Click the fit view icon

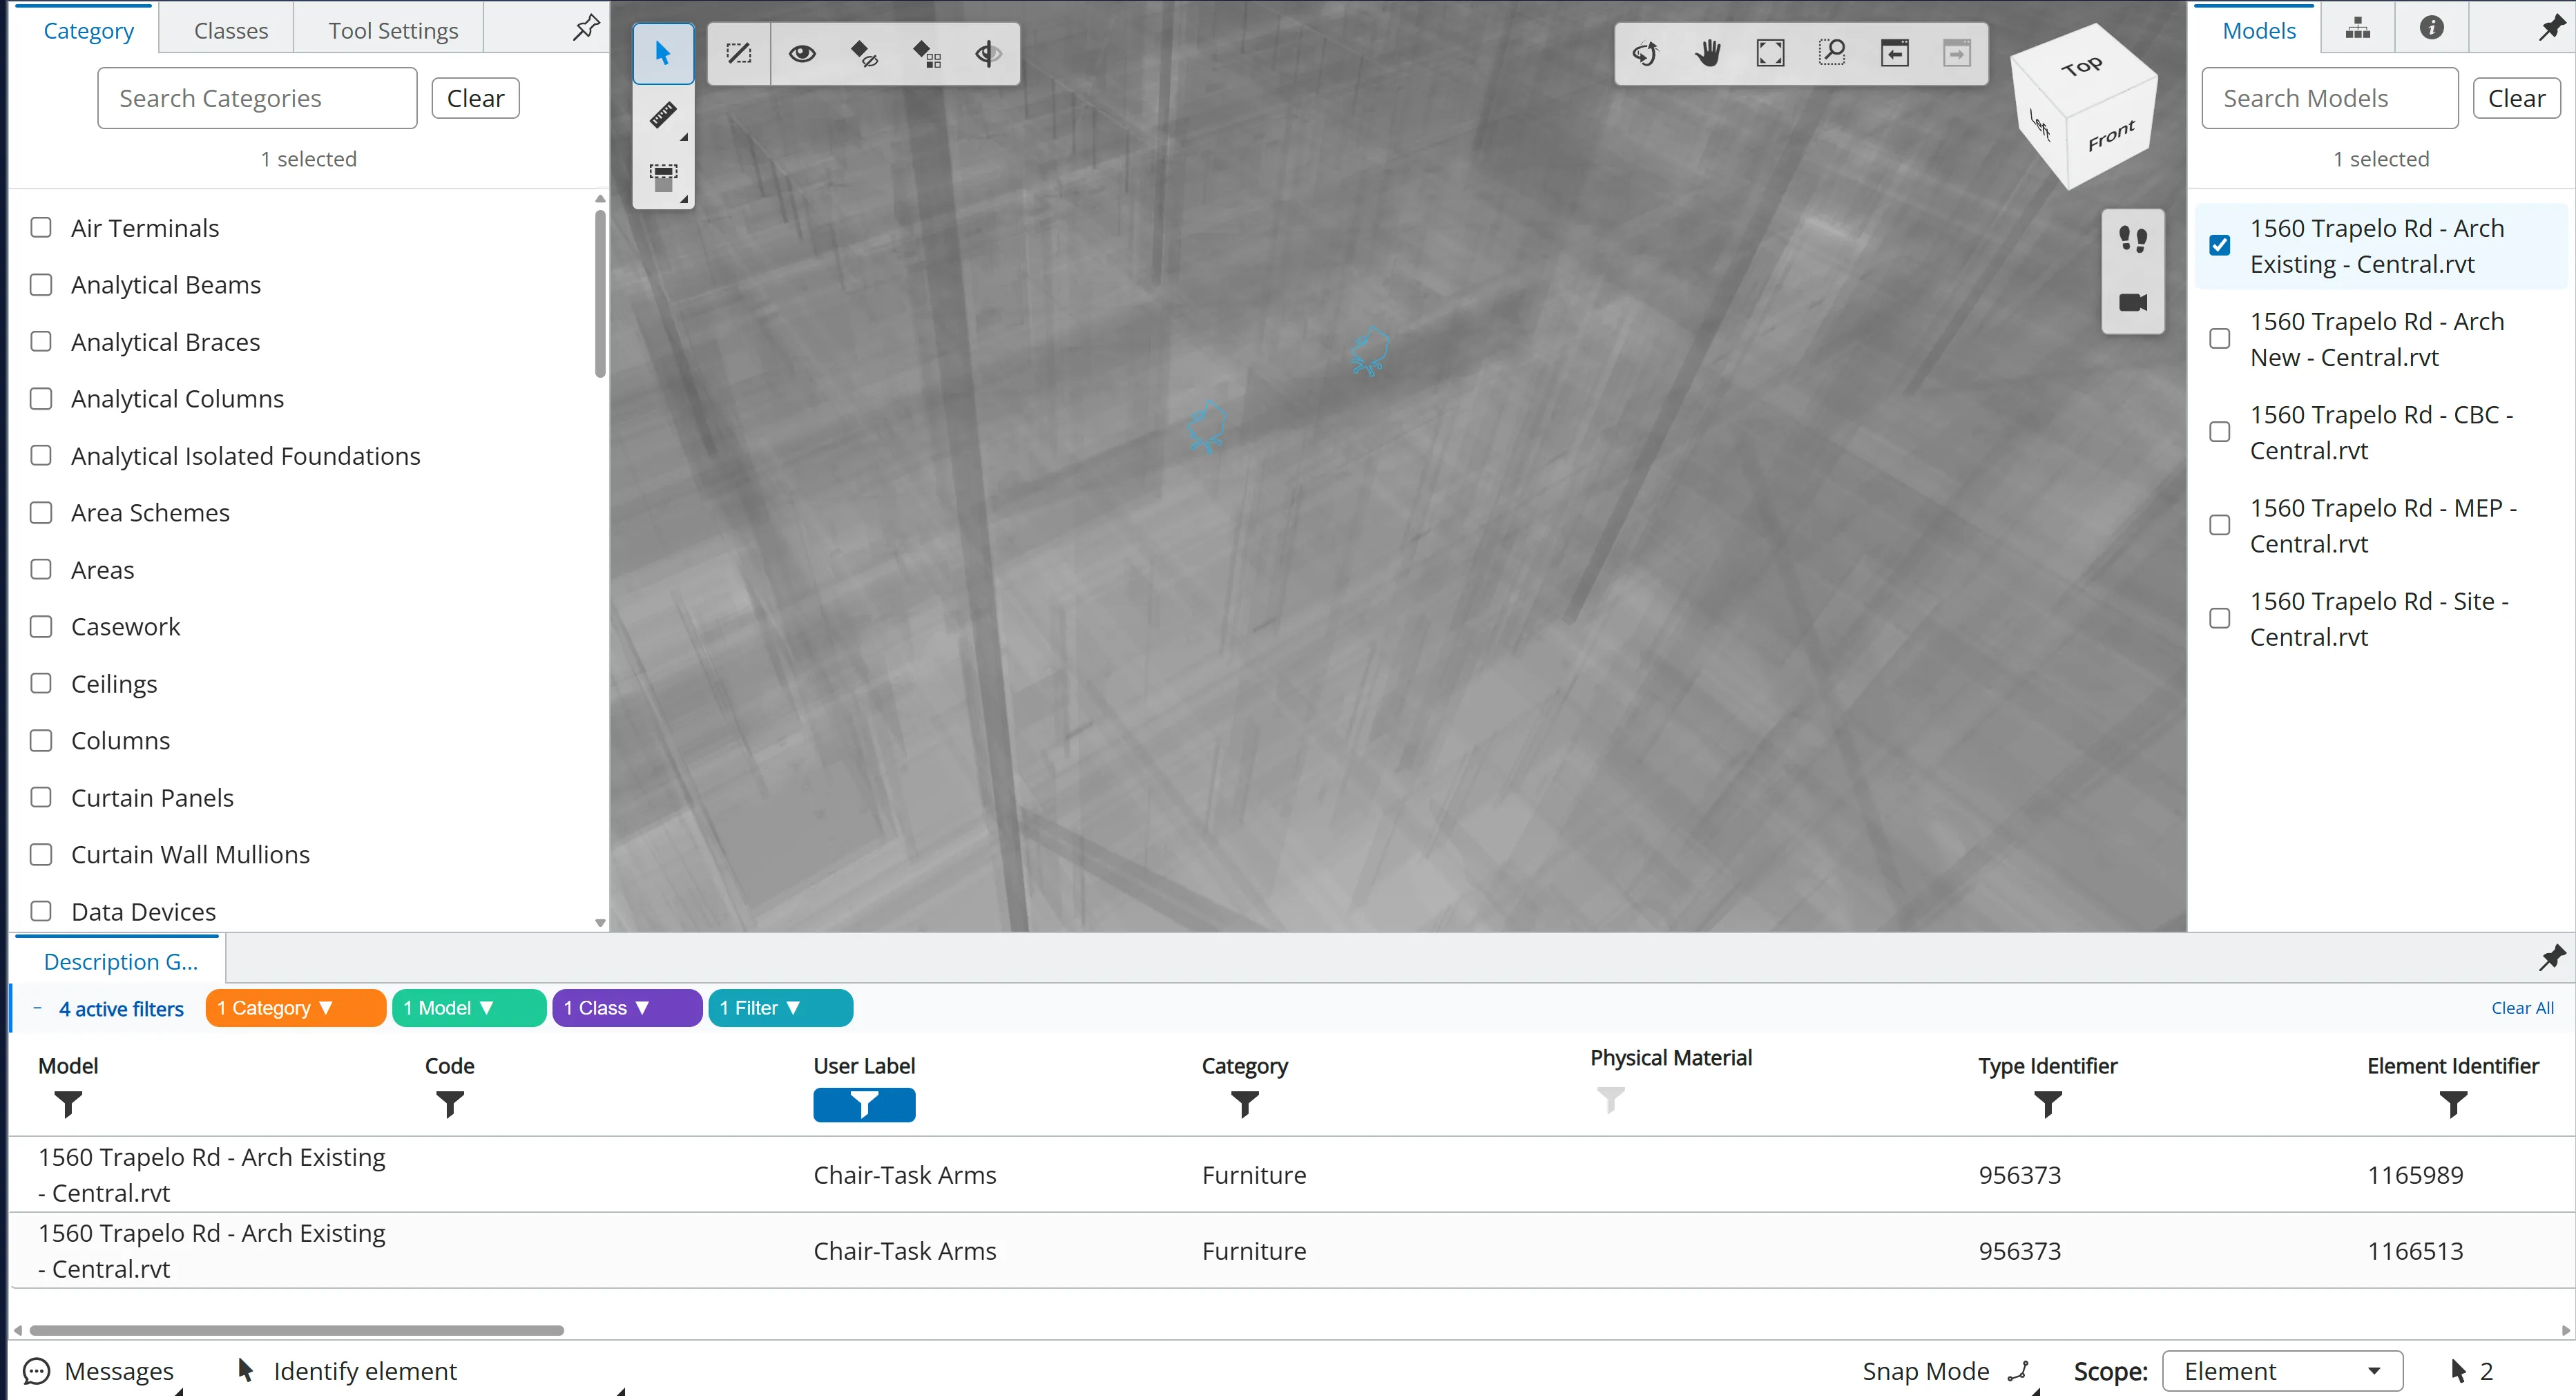[1770, 53]
